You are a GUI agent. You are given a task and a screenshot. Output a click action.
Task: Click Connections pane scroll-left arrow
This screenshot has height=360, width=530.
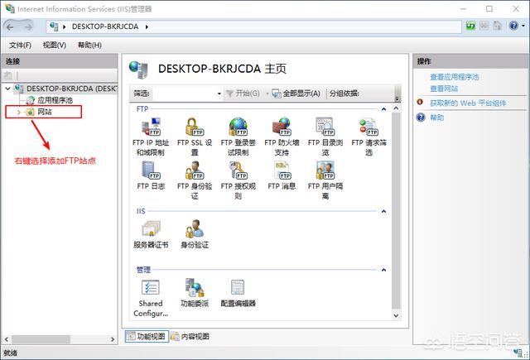pos(7,339)
